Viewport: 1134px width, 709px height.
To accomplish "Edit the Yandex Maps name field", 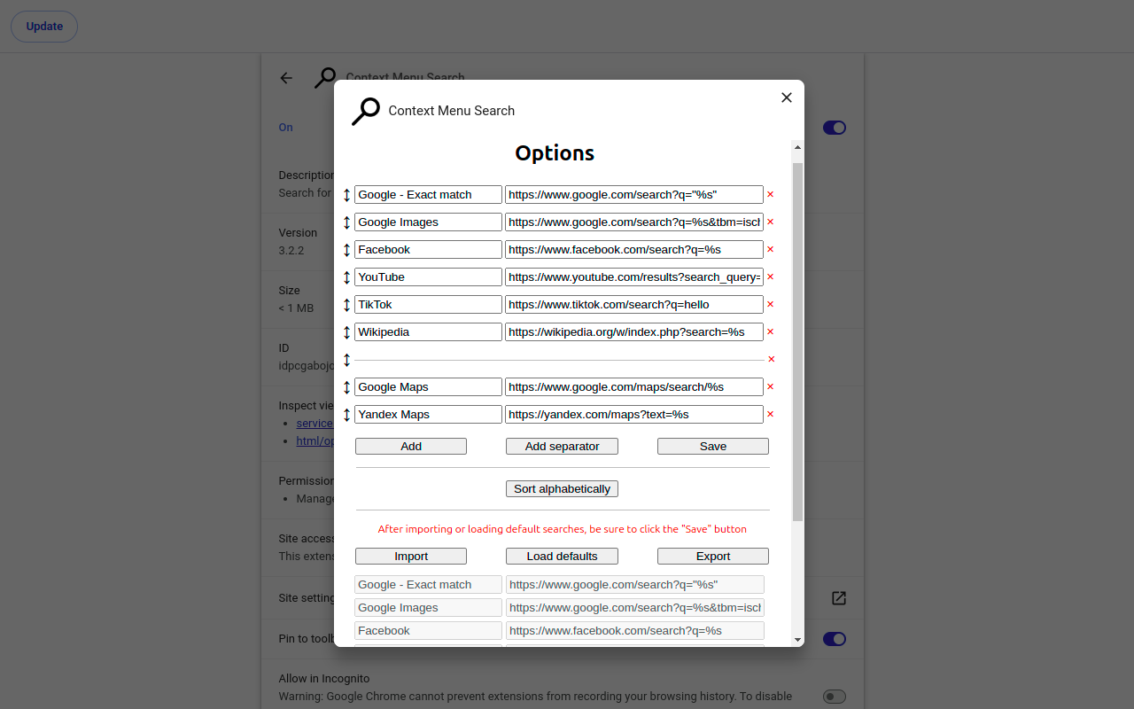I will tap(428, 415).
